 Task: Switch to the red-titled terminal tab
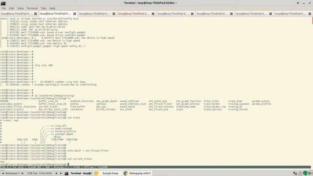tap(134, 14)
